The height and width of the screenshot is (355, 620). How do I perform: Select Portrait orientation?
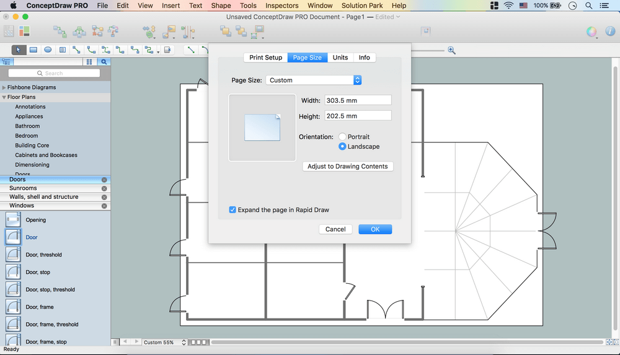[x=342, y=136]
